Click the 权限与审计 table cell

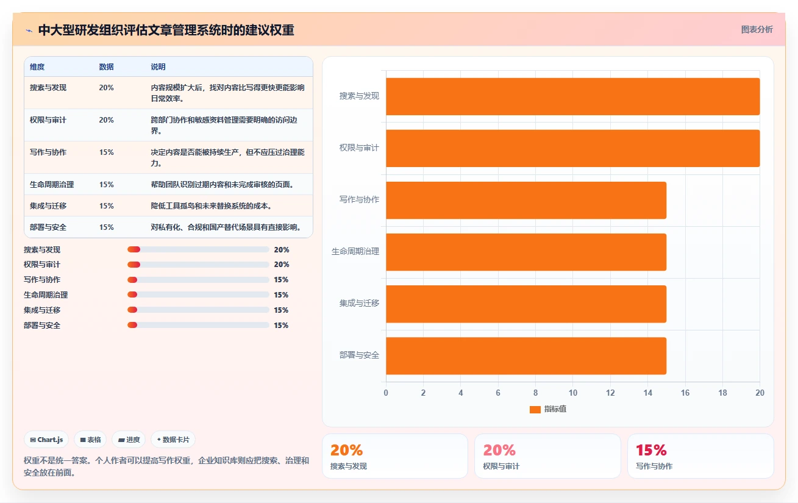pos(48,120)
